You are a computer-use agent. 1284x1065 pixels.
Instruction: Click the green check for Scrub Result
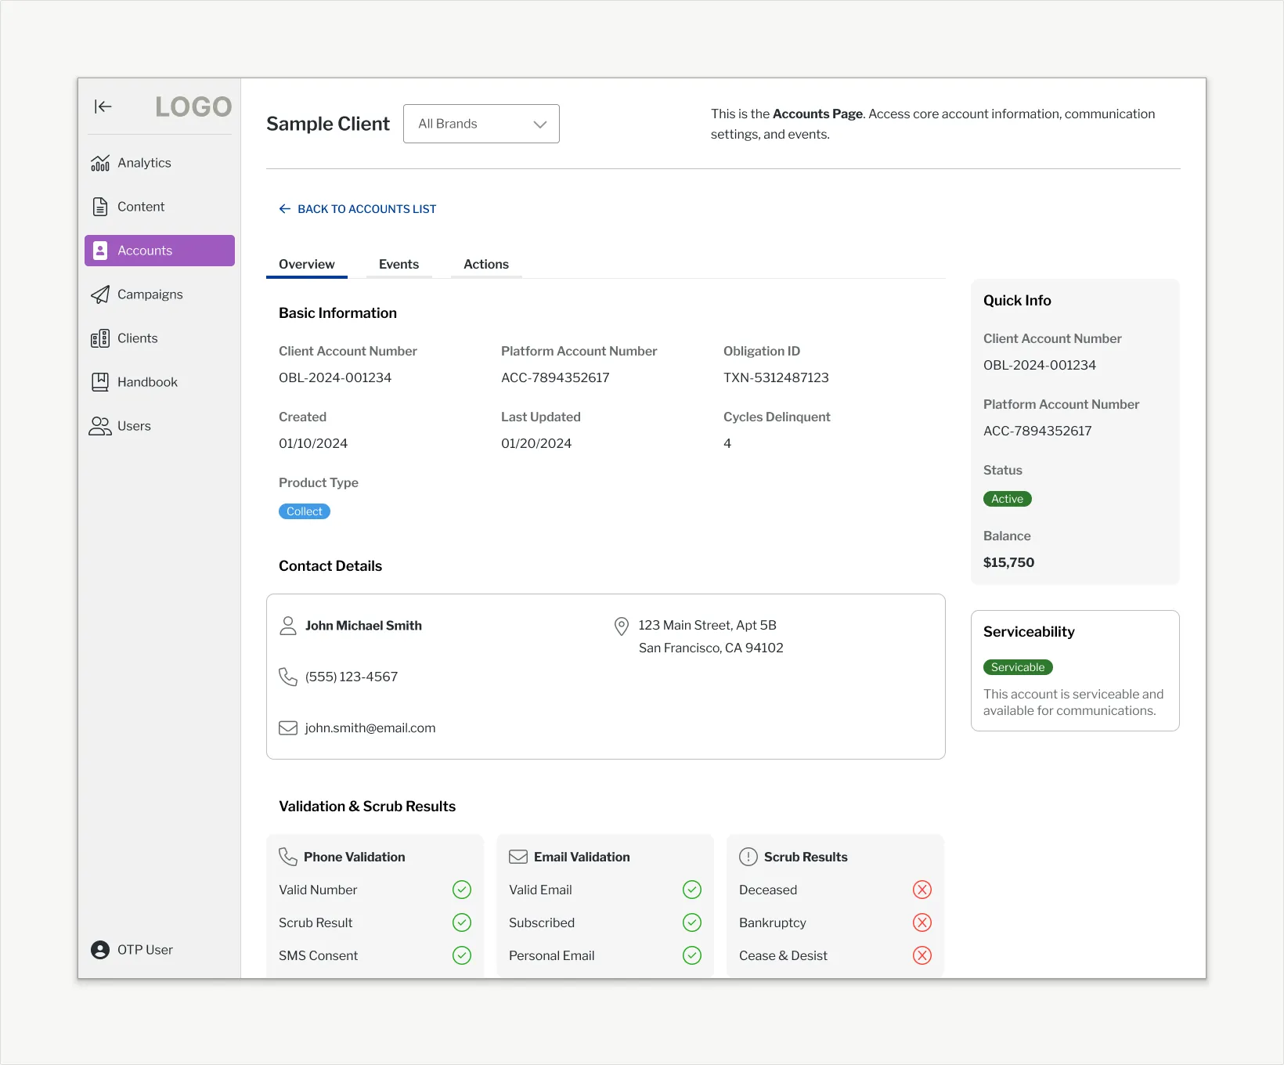pyautogui.click(x=462, y=922)
